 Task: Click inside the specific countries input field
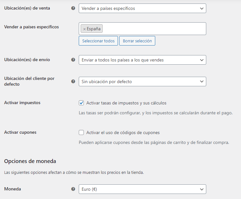154,29
